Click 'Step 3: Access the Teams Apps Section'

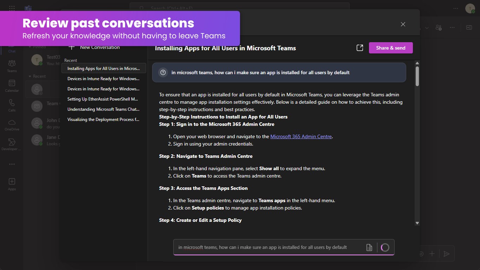(203, 188)
